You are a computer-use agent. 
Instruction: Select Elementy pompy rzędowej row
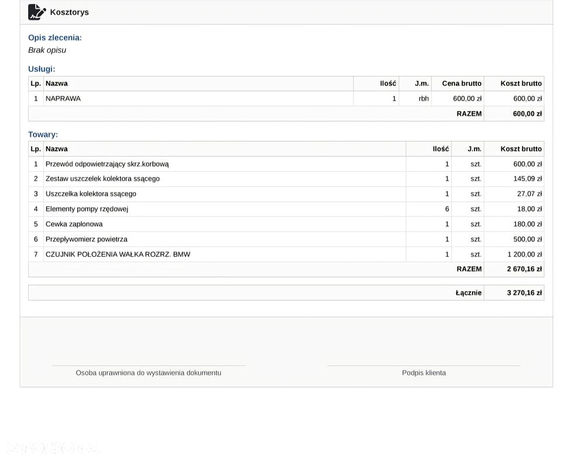point(286,209)
